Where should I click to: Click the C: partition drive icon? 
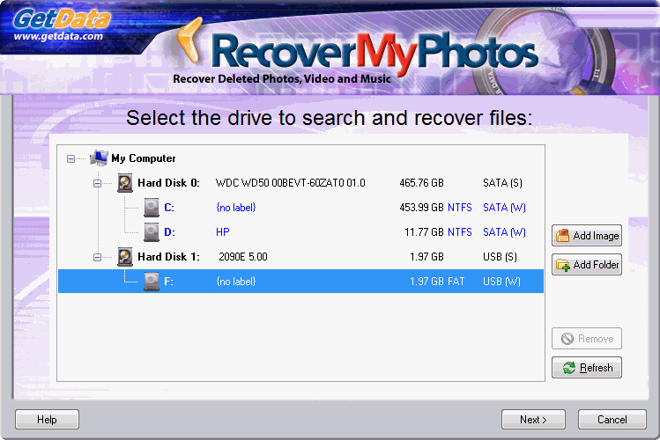(x=151, y=208)
